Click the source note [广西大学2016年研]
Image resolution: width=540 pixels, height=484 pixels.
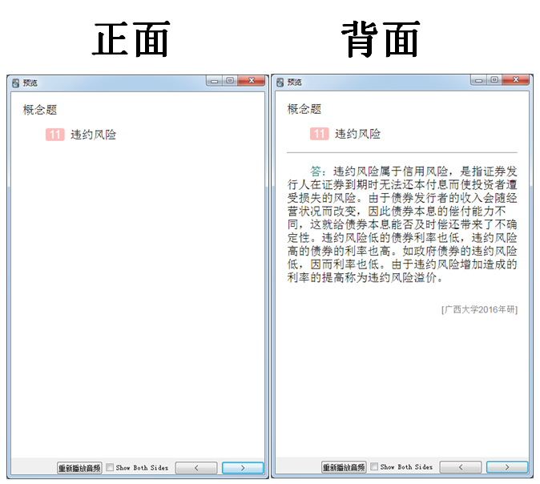(x=479, y=309)
